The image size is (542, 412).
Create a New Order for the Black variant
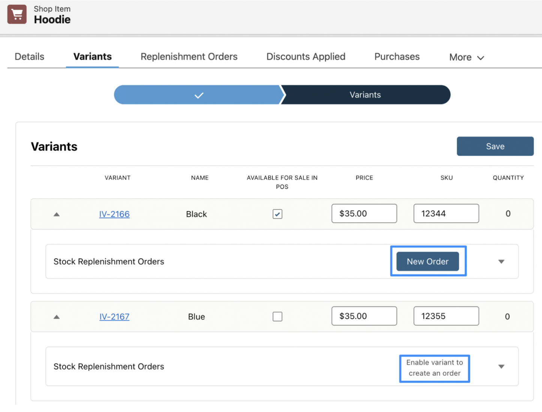(428, 262)
